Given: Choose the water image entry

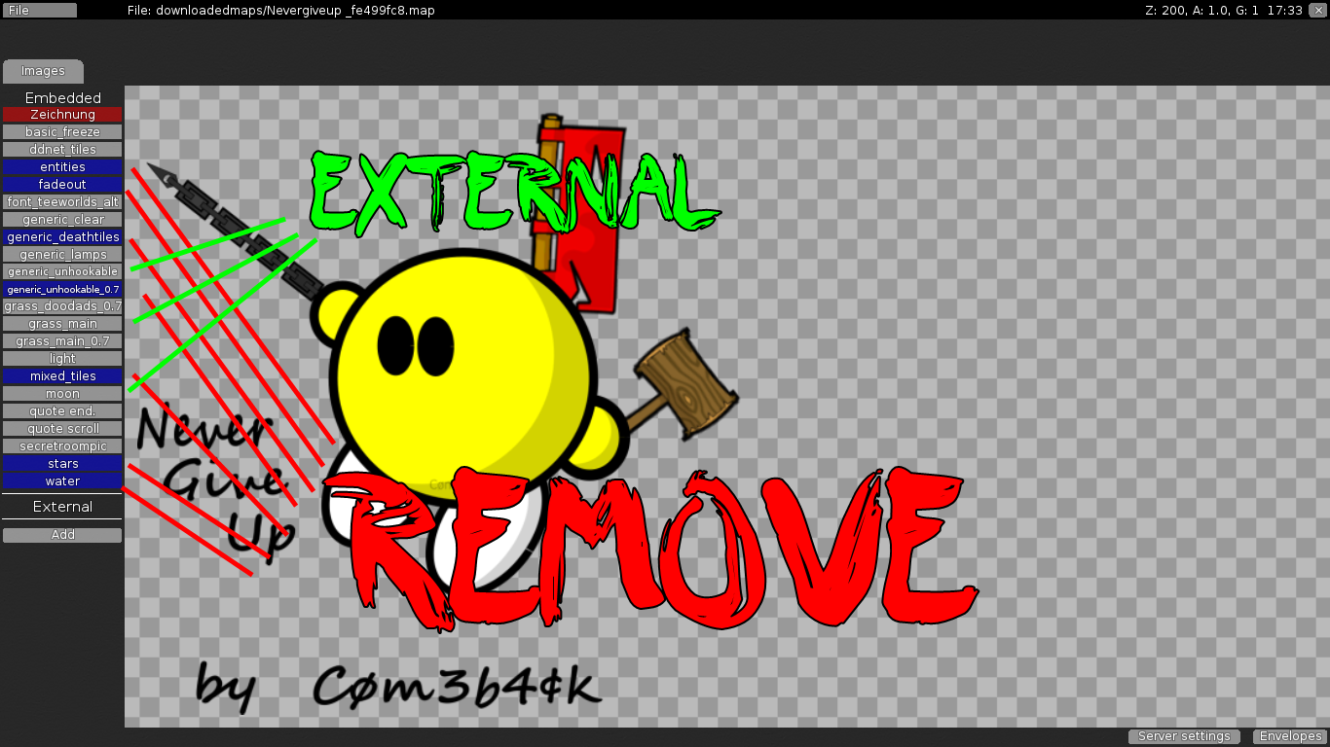Looking at the screenshot, I should click(x=62, y=481).
